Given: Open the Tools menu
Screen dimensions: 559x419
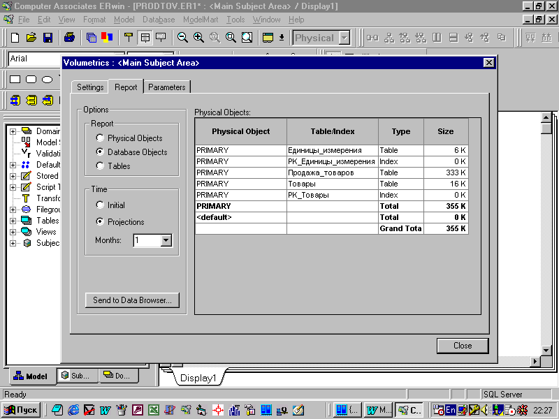Looking at the screenshot, I should pos(235,20).
